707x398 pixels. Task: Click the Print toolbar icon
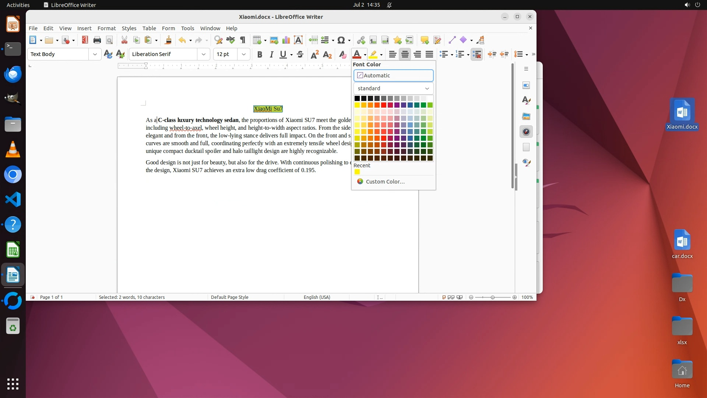click(x=97, y=40)
